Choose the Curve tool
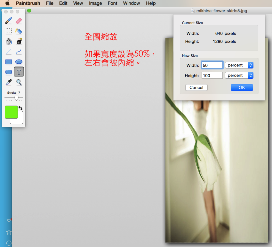Viewport: 272px width, 247px height. [19, 52]
